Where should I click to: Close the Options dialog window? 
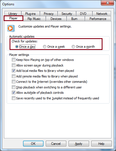[x=107, y=3]
